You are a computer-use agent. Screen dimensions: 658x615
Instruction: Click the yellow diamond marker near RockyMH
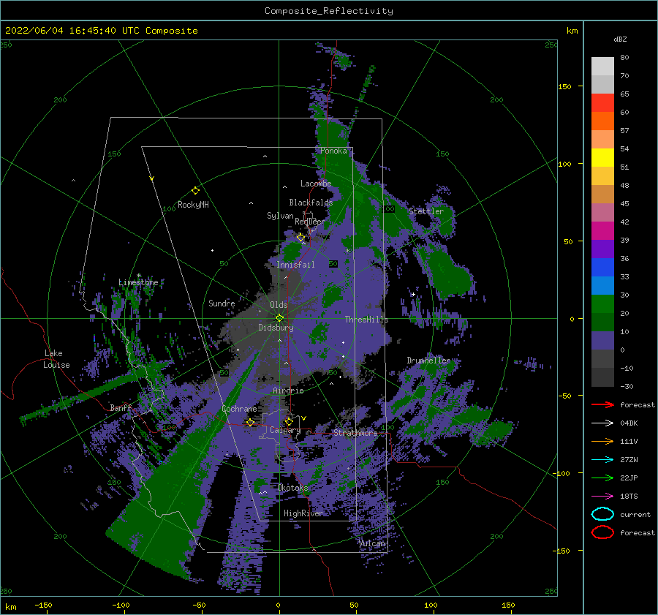point(195,191)
